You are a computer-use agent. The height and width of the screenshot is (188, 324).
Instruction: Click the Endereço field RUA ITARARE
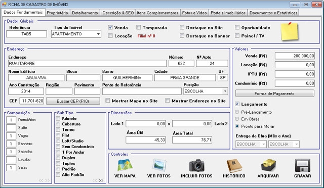tap(87, 63)
